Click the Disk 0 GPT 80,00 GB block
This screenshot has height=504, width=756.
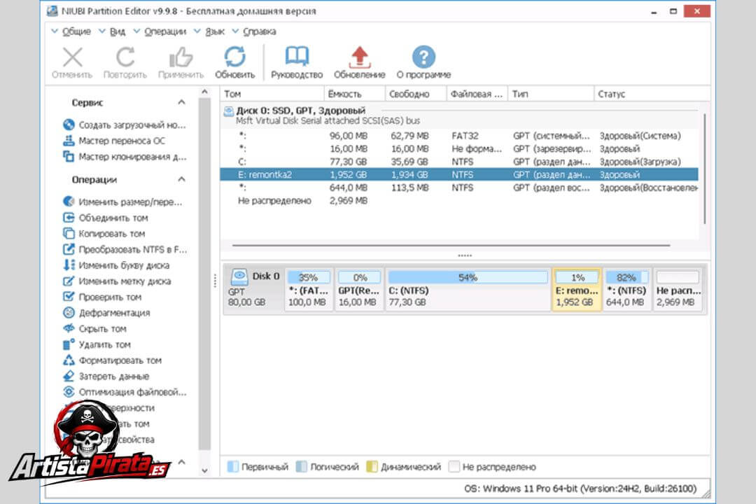pos(254,289)
